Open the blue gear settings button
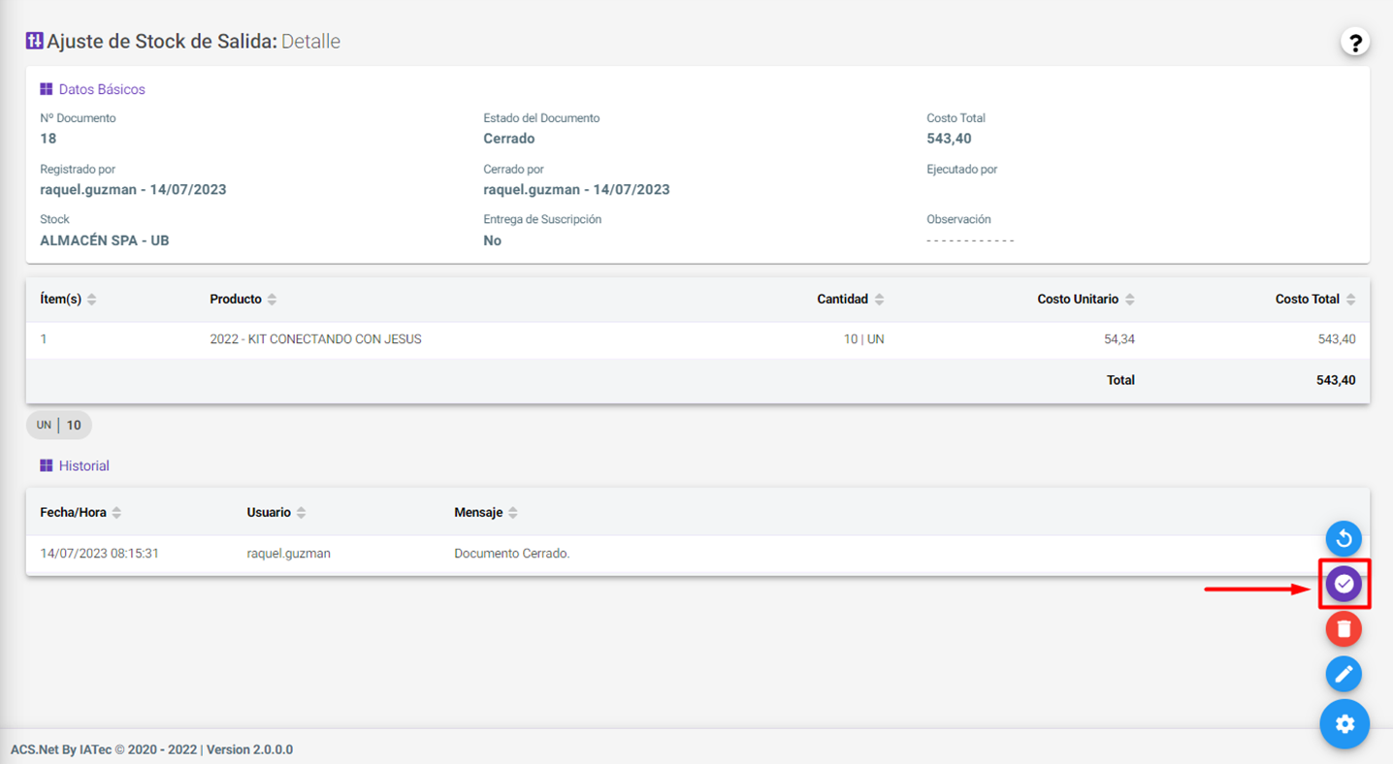This screenshot has height=764, width=1393. click(x=1344, y=724)
